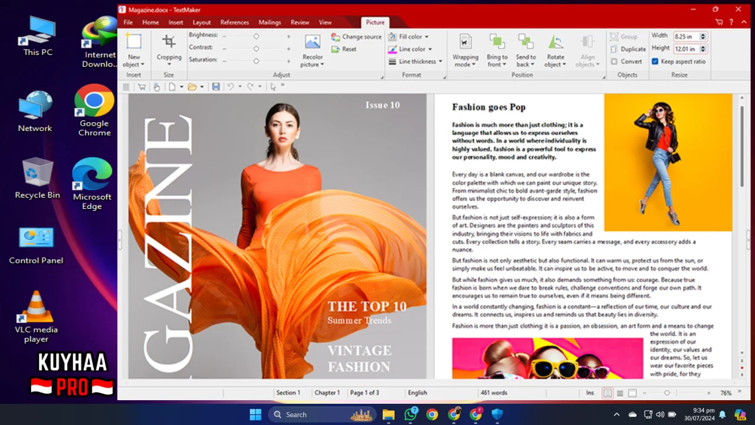
Task: Toggle Keep aspect ratio checkbox
Action: click(655, 61)
